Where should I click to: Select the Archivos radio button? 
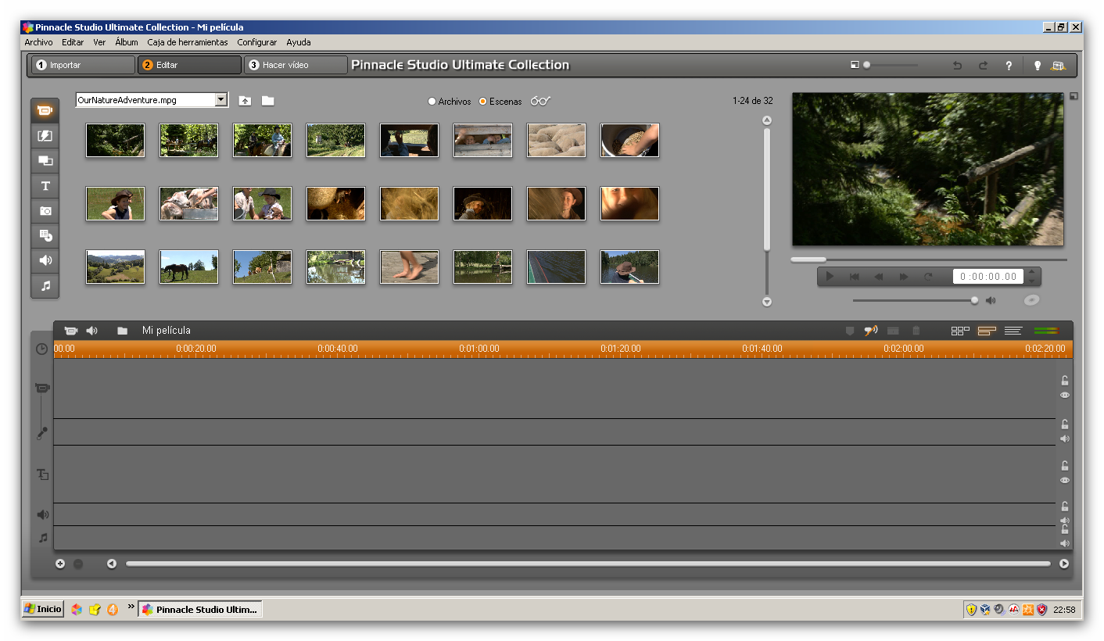[x=432, y=102]
